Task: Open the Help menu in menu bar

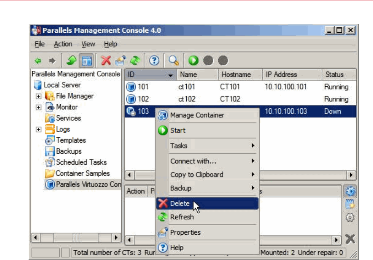Action: [110, 44]
